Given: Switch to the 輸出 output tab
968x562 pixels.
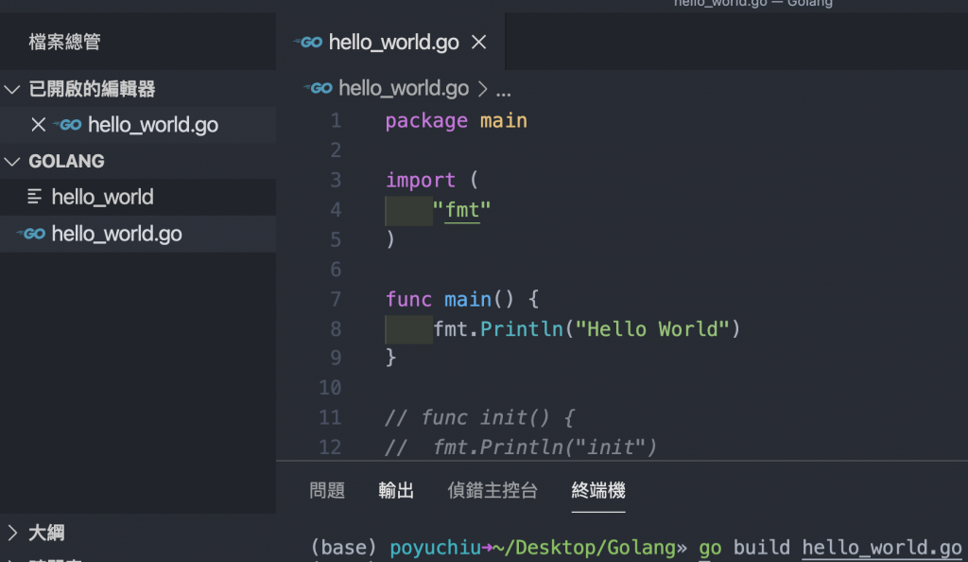Looking at the screenshot, I should [x=396, y=490].
